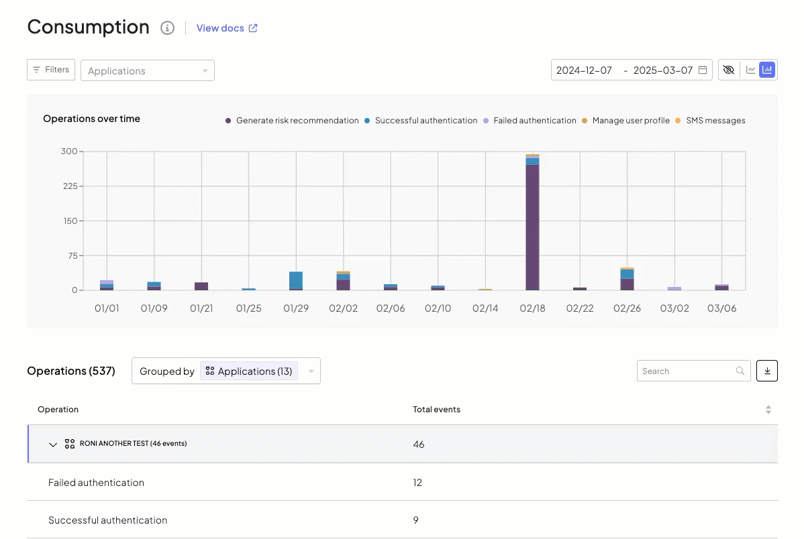Switch to bar chart view
This screenshot has height=539, width=804.
767,70
